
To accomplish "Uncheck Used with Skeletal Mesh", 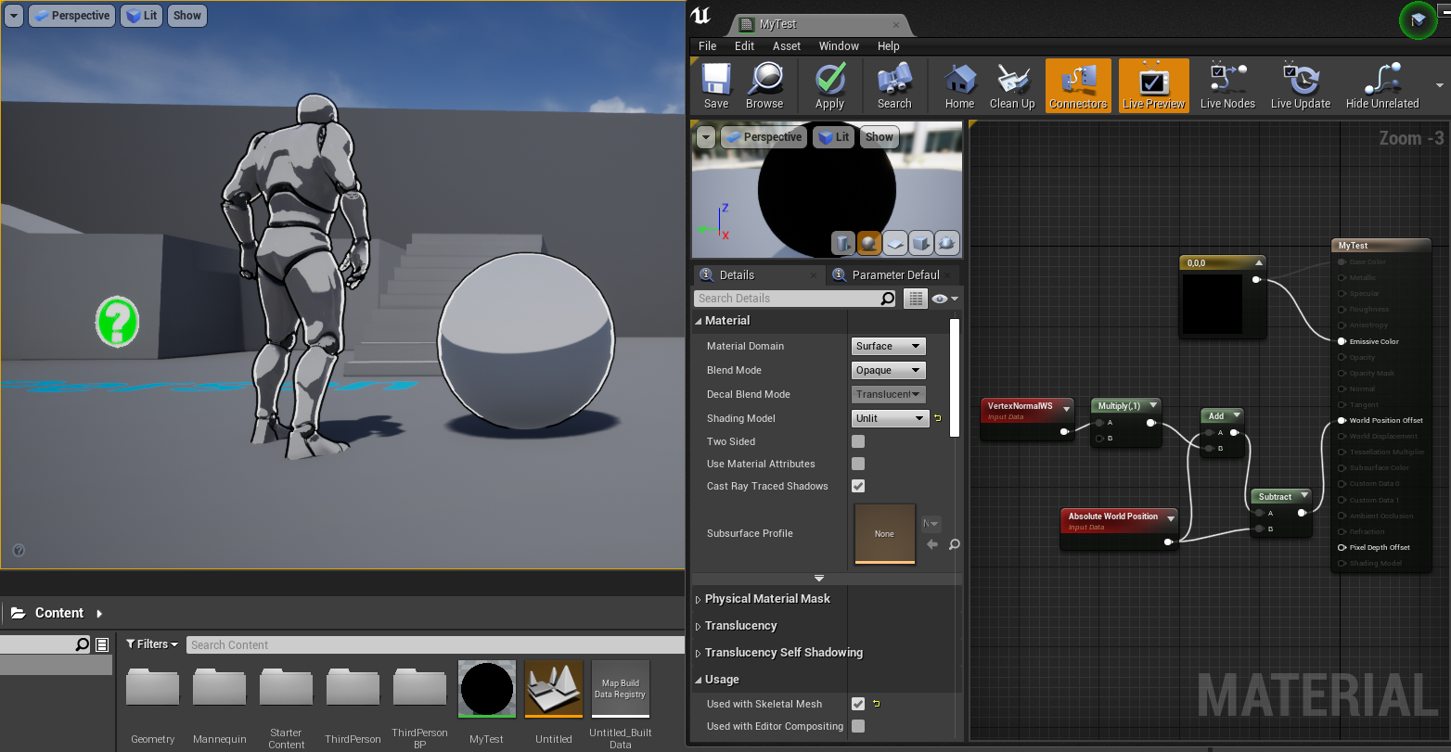I will 858,704.
